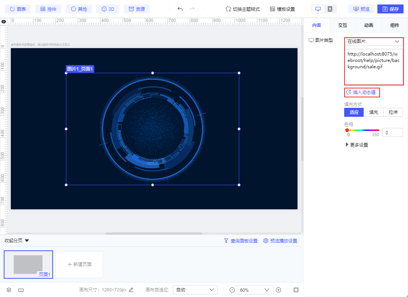Click the zoom in plus icon
The image size is (408, 297).
point(278,290)
